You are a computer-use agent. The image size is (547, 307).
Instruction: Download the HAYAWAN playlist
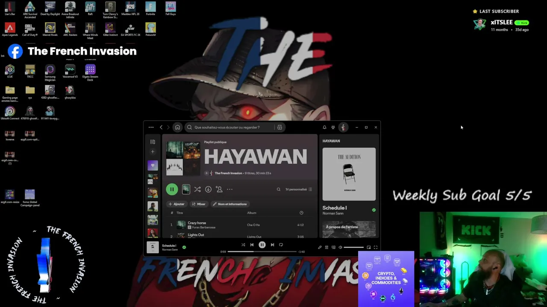(x=208, y=189)
